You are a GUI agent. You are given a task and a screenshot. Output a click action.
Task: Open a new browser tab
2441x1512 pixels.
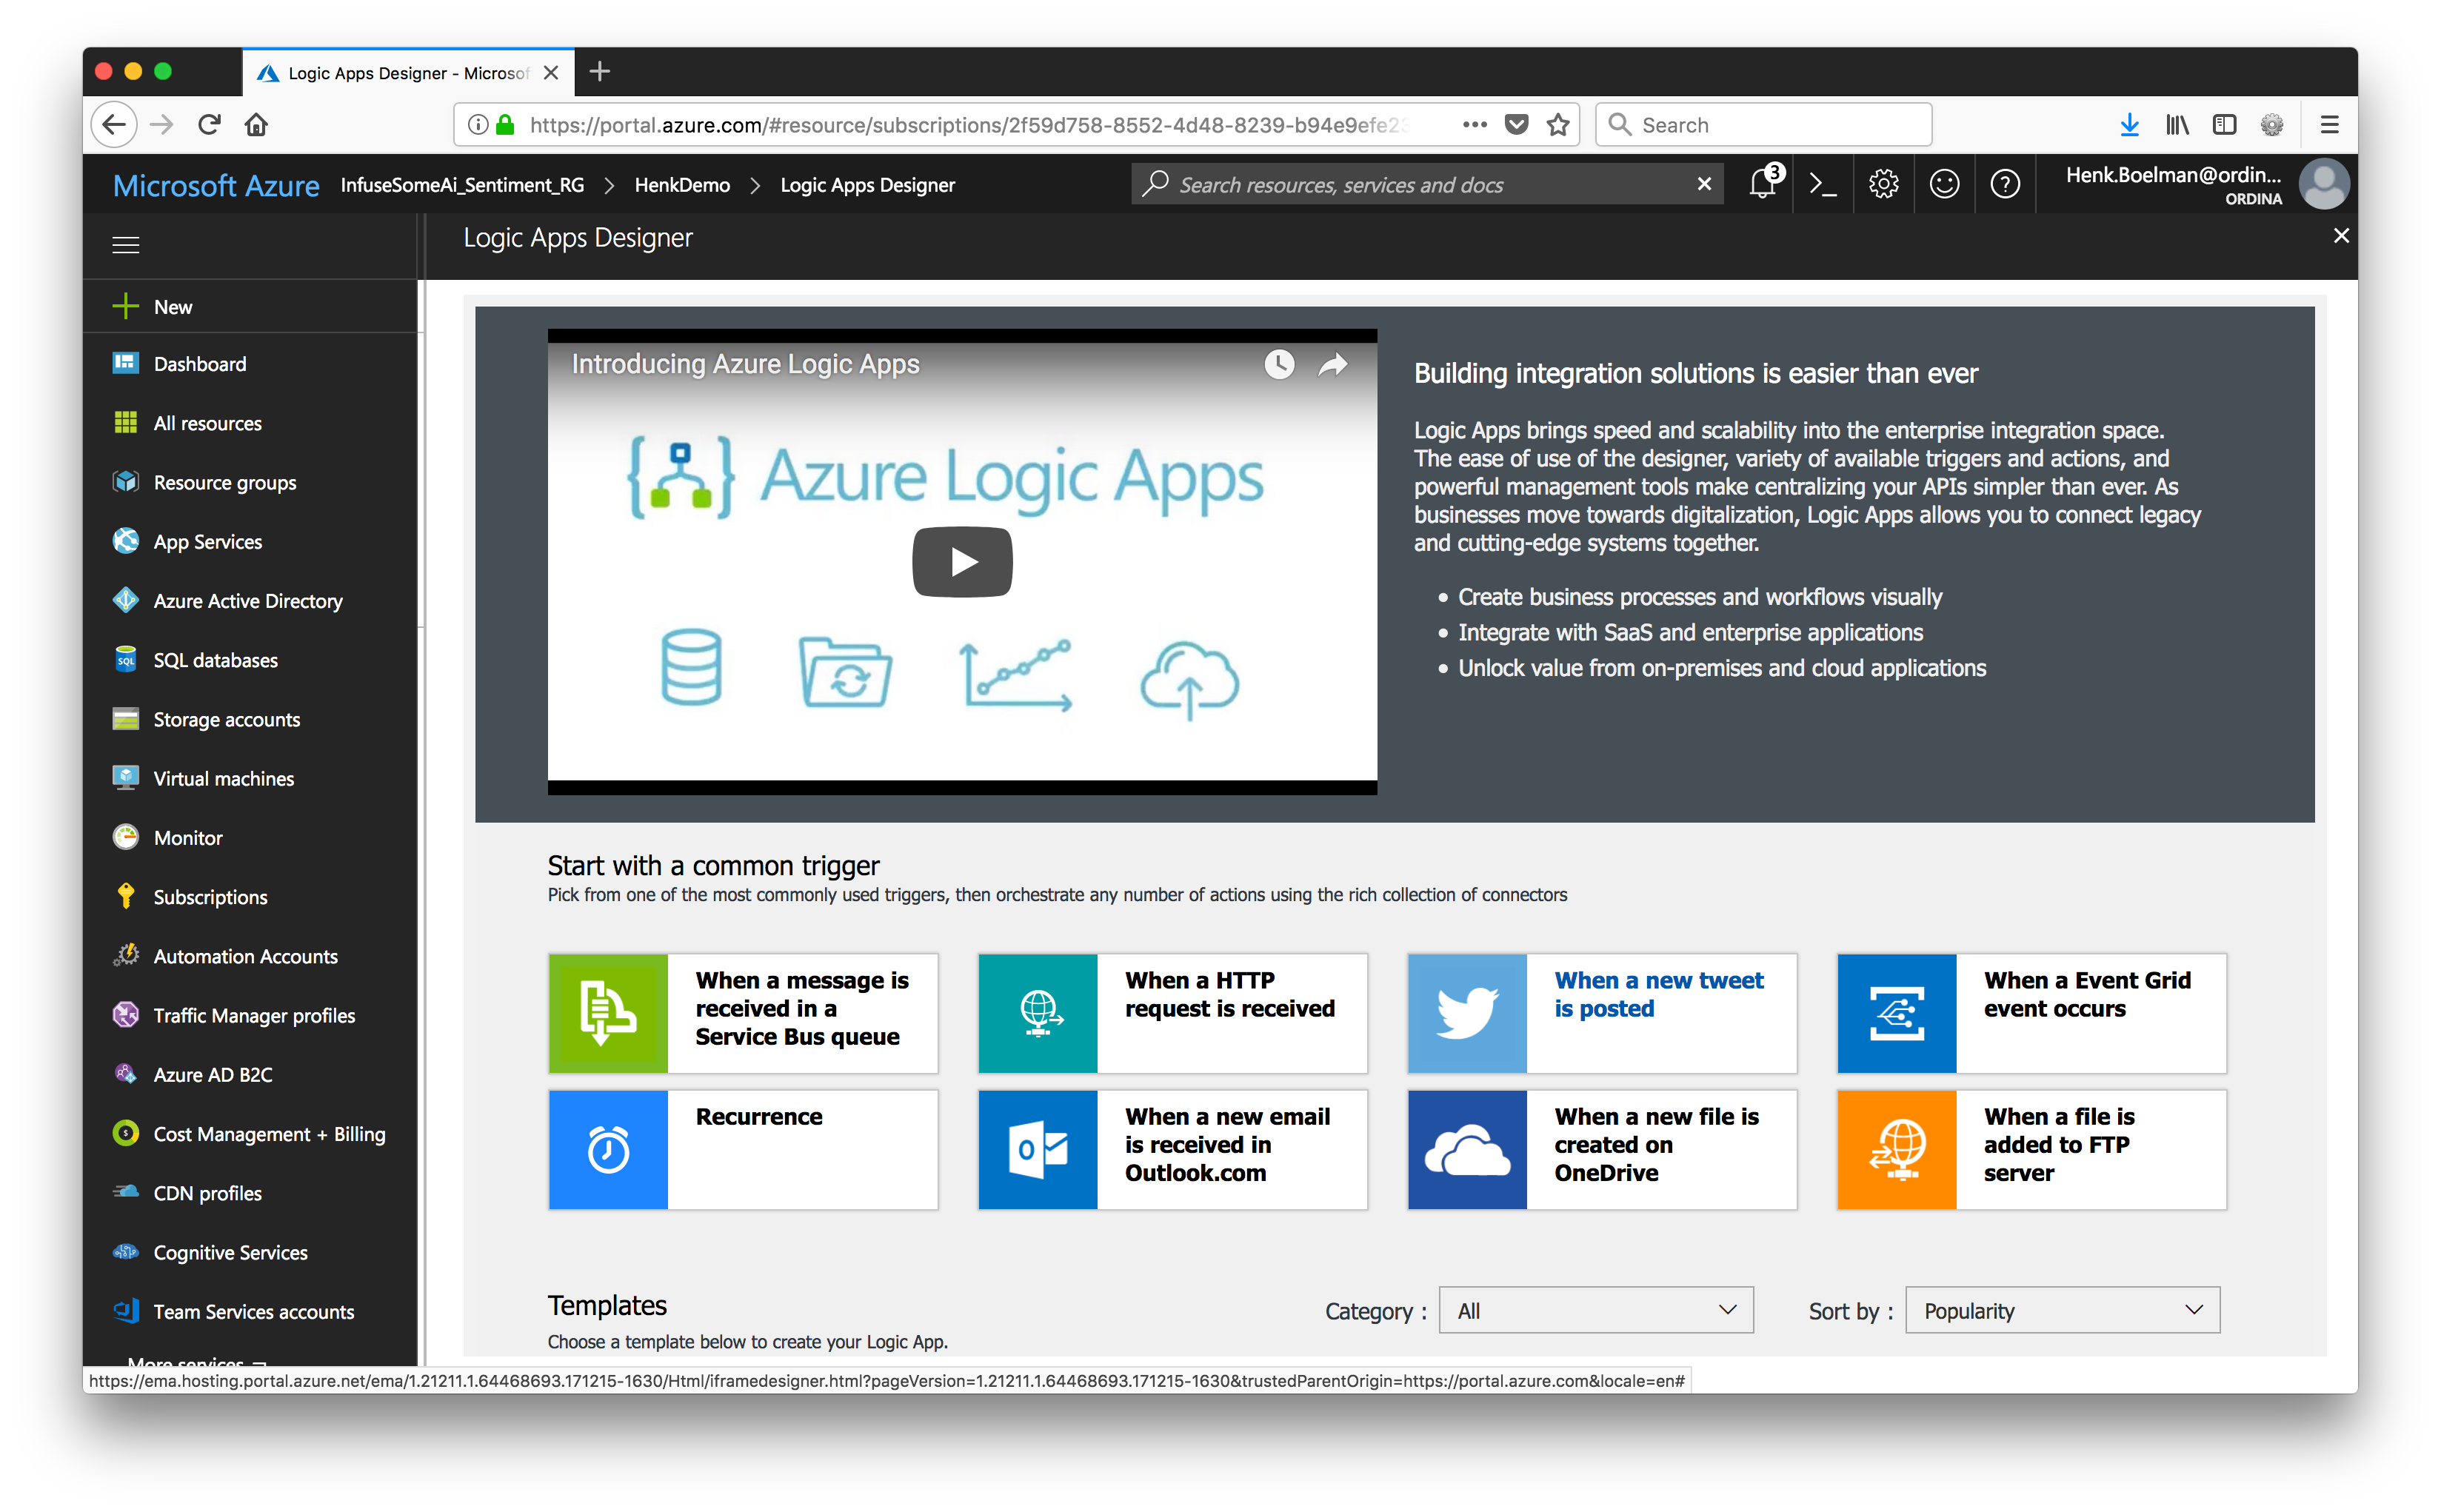tap(600, 72)
